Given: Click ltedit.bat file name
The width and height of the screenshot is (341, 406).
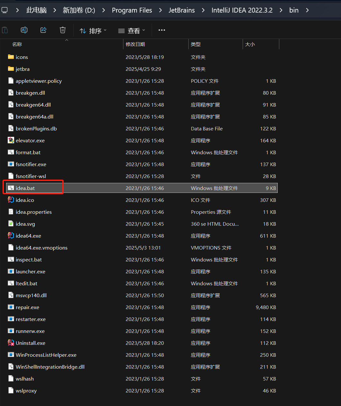Looking at the screenshot, I should click(26, 283).
